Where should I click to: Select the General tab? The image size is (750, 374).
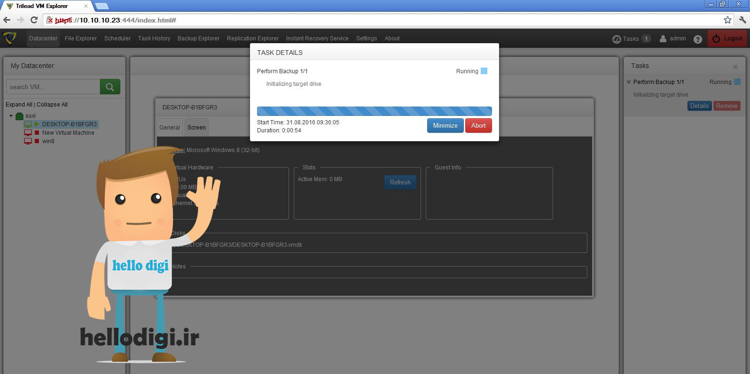[170, 128]
